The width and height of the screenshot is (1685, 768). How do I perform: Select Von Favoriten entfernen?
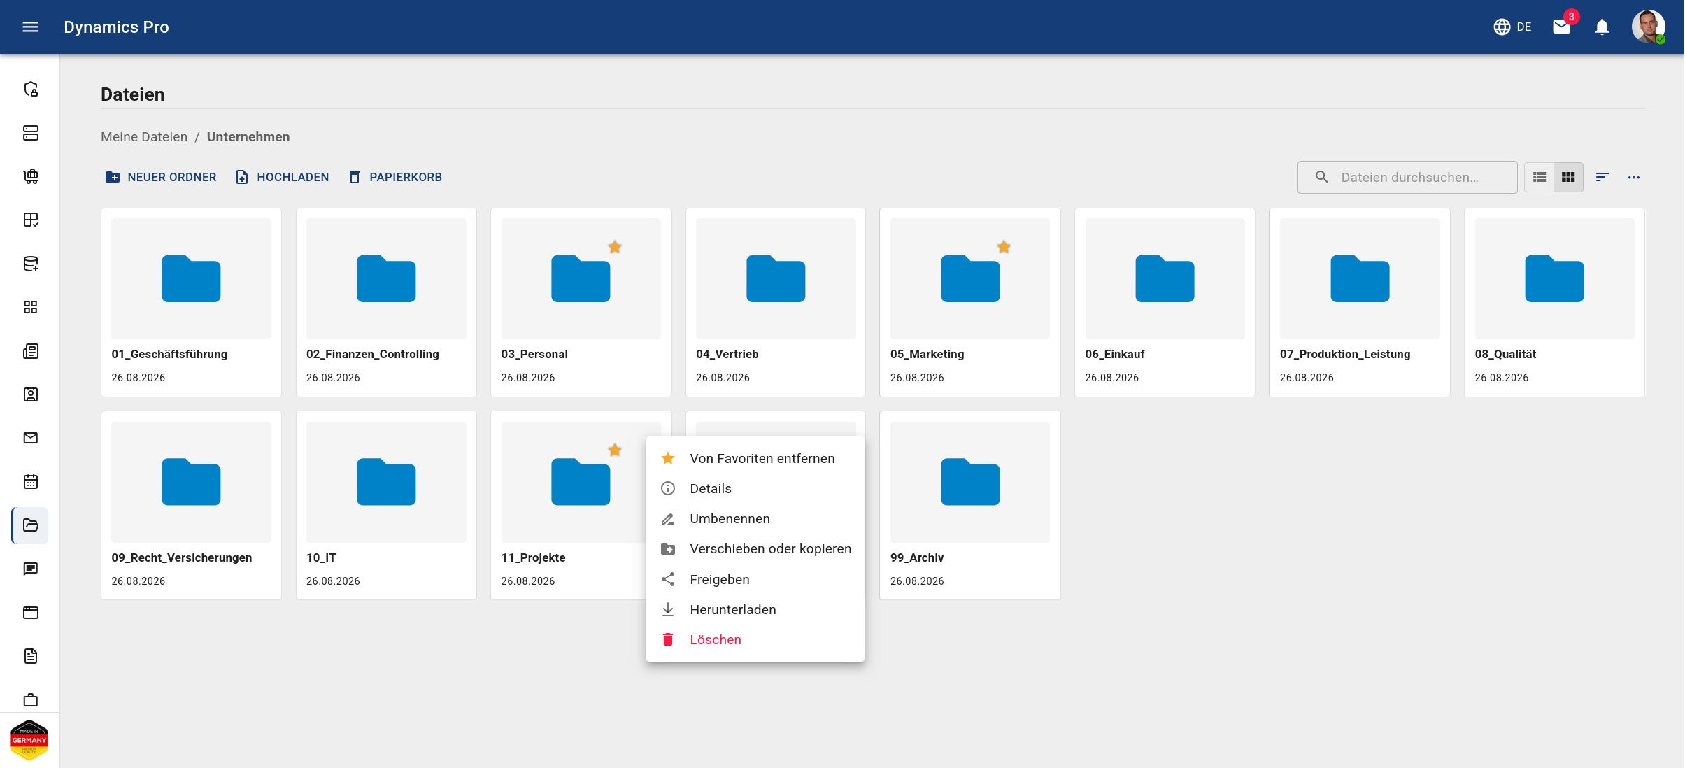pos(755,459)
